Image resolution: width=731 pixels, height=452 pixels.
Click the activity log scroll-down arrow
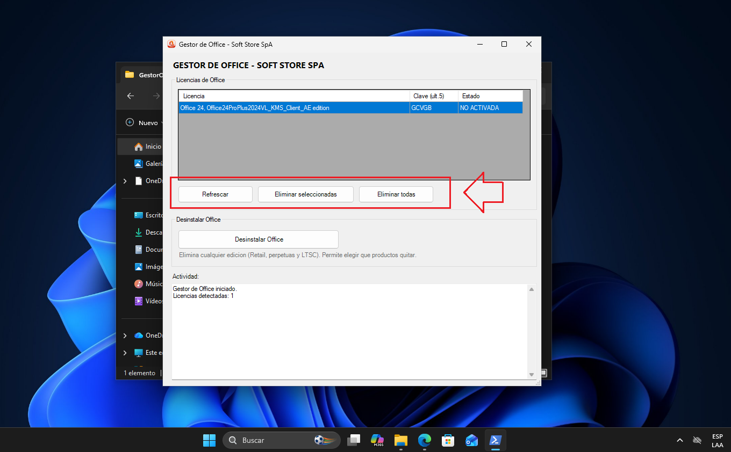pyautogui.click(x=532, y=374)
